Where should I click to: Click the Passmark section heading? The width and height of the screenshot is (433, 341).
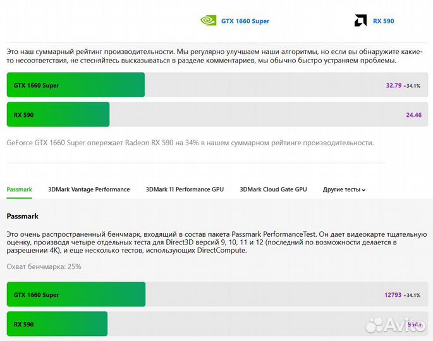(22, 216)
